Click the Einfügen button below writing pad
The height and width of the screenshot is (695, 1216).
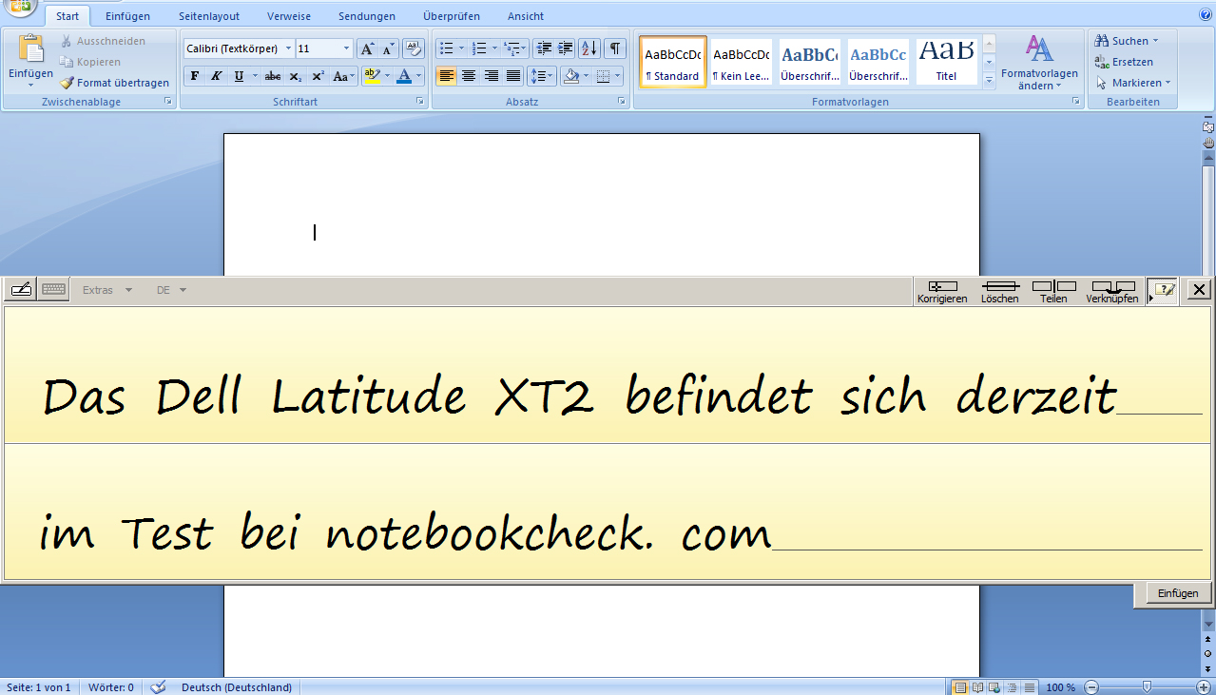(x=1177, y=593)
